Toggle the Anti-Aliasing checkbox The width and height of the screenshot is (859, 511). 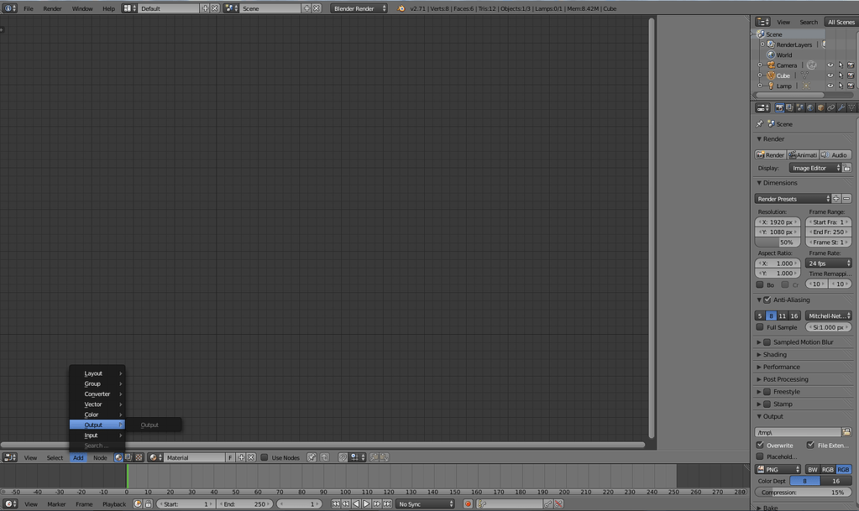tap(767, 300)
